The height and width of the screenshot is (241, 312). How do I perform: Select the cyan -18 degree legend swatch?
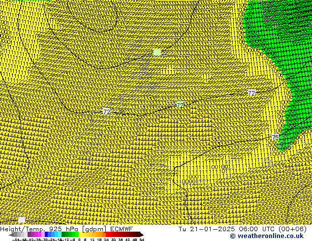60,234
